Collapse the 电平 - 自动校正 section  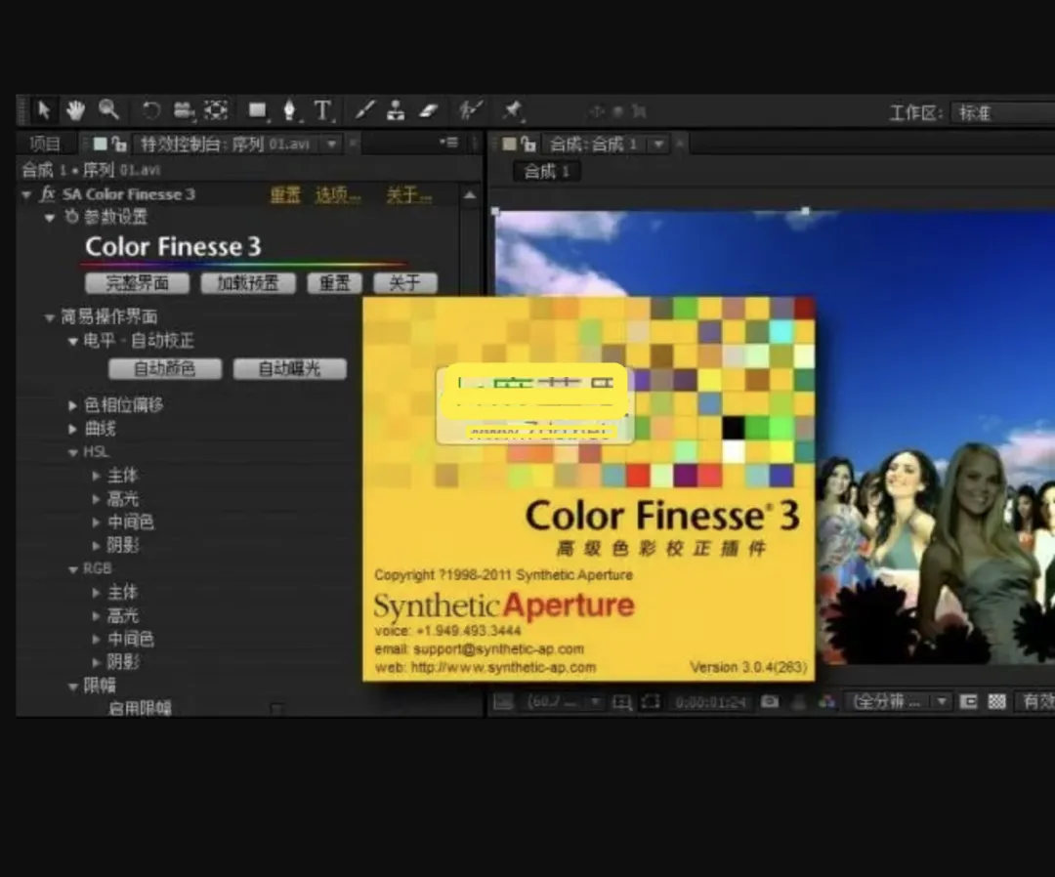(72, 342)
